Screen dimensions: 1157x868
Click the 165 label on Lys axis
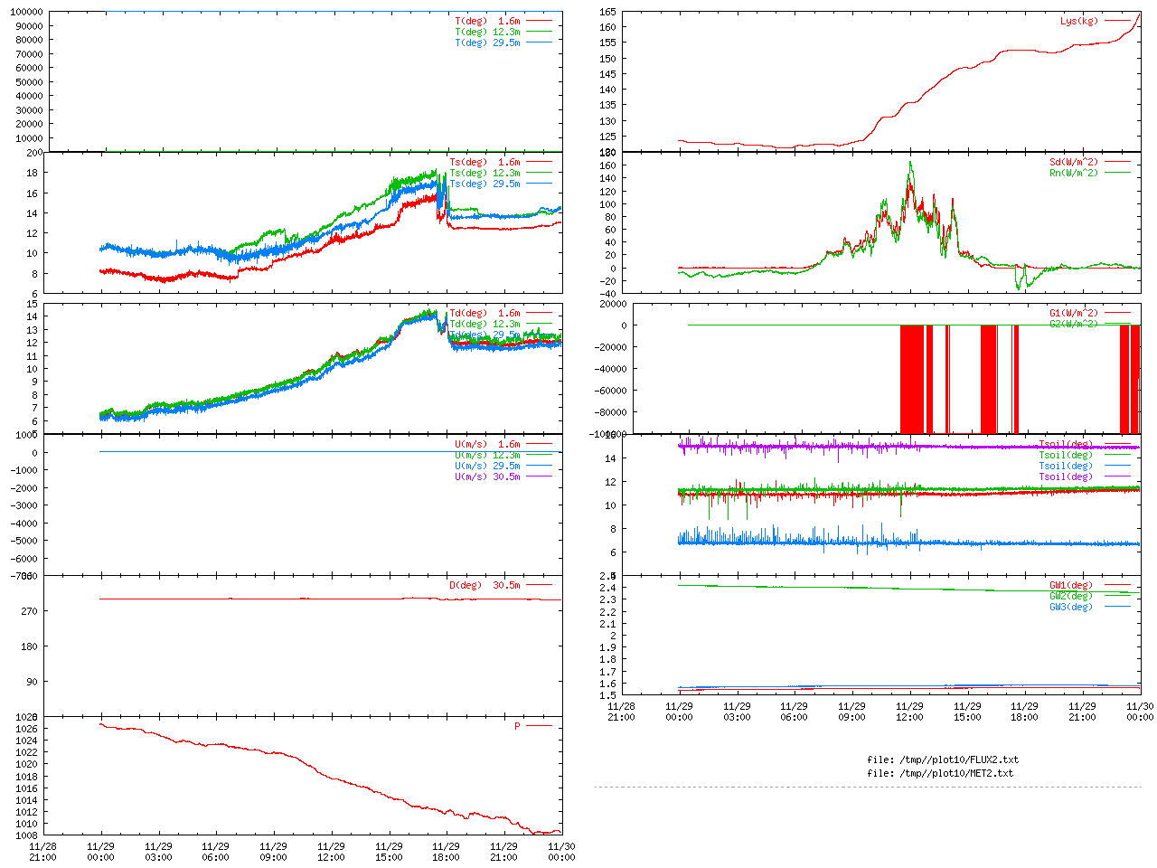point(607,13)
